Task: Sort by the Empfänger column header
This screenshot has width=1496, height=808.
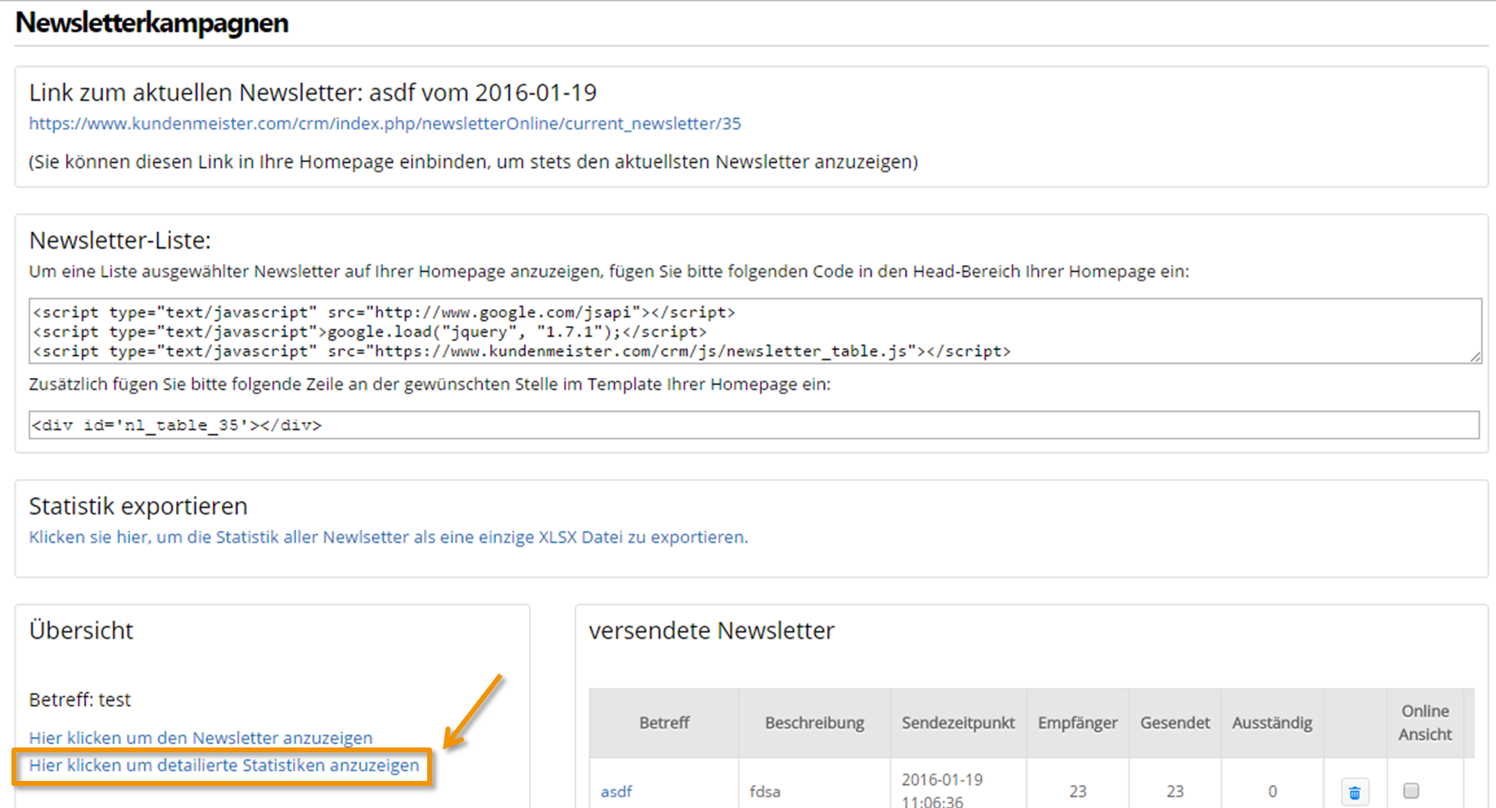Action: click(x=1078, y=723)
